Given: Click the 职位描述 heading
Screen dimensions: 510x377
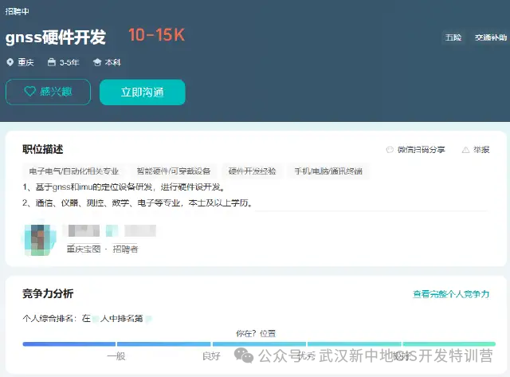Looking at the screenshot, I should [x=42, y=149].
